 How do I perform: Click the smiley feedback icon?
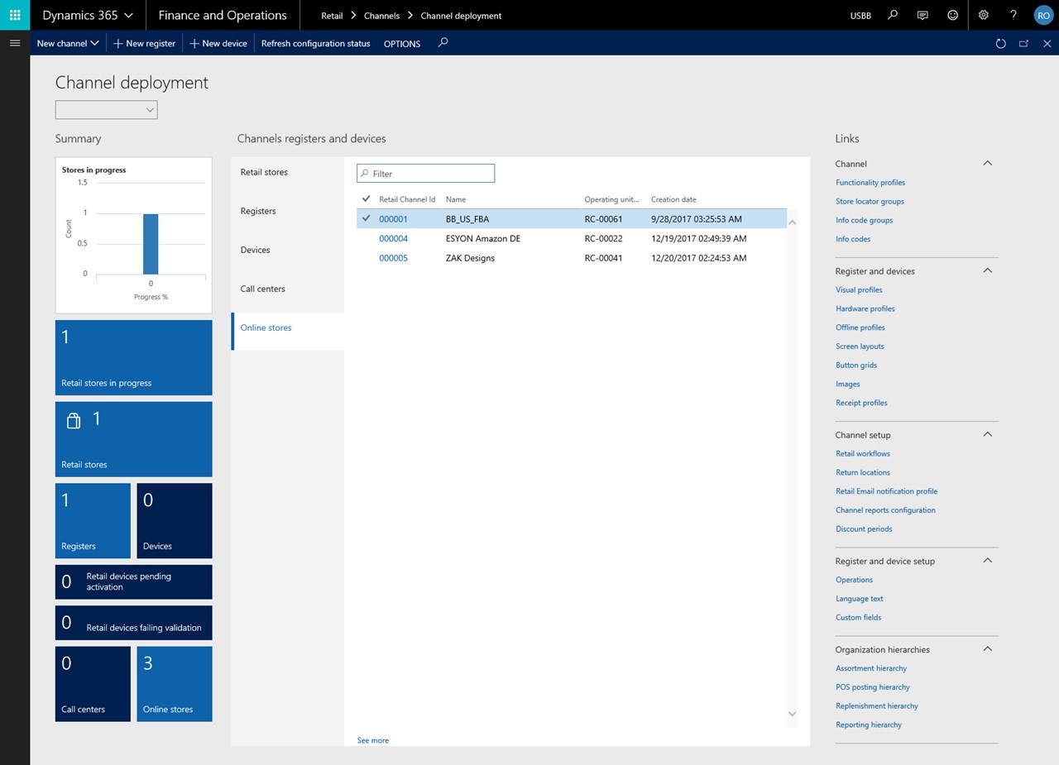click(953, 15)
